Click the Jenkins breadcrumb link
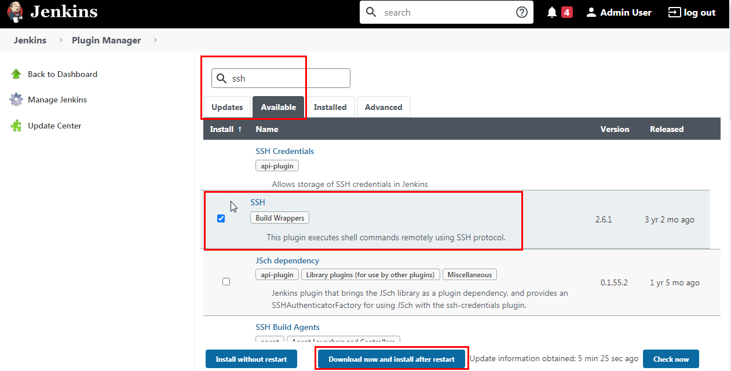The width and height of the screenshot is (731, 371). (x=30, y=41)
